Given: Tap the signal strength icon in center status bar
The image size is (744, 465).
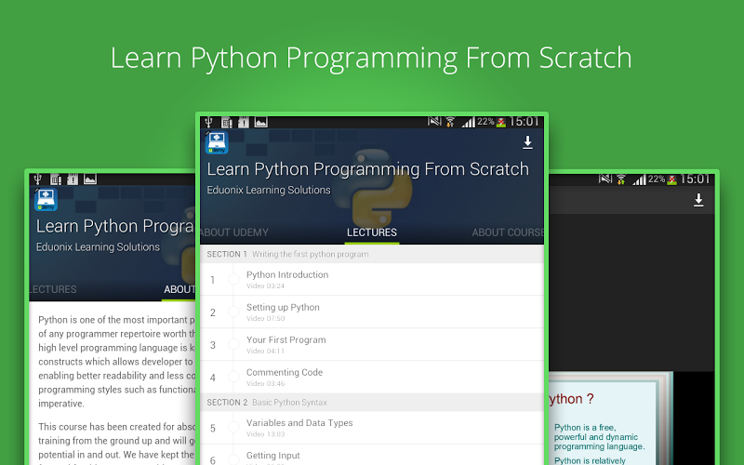Looking at the screenshot, I should tap(468, 123).
